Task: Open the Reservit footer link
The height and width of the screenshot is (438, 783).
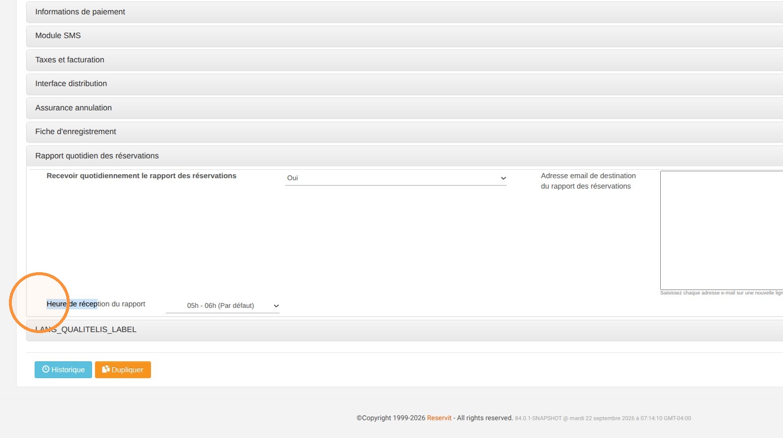Action: [x=439, y=418]
